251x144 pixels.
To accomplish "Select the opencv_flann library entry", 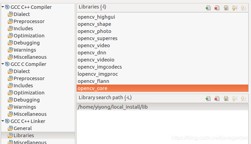I will (x=162, y=81).
